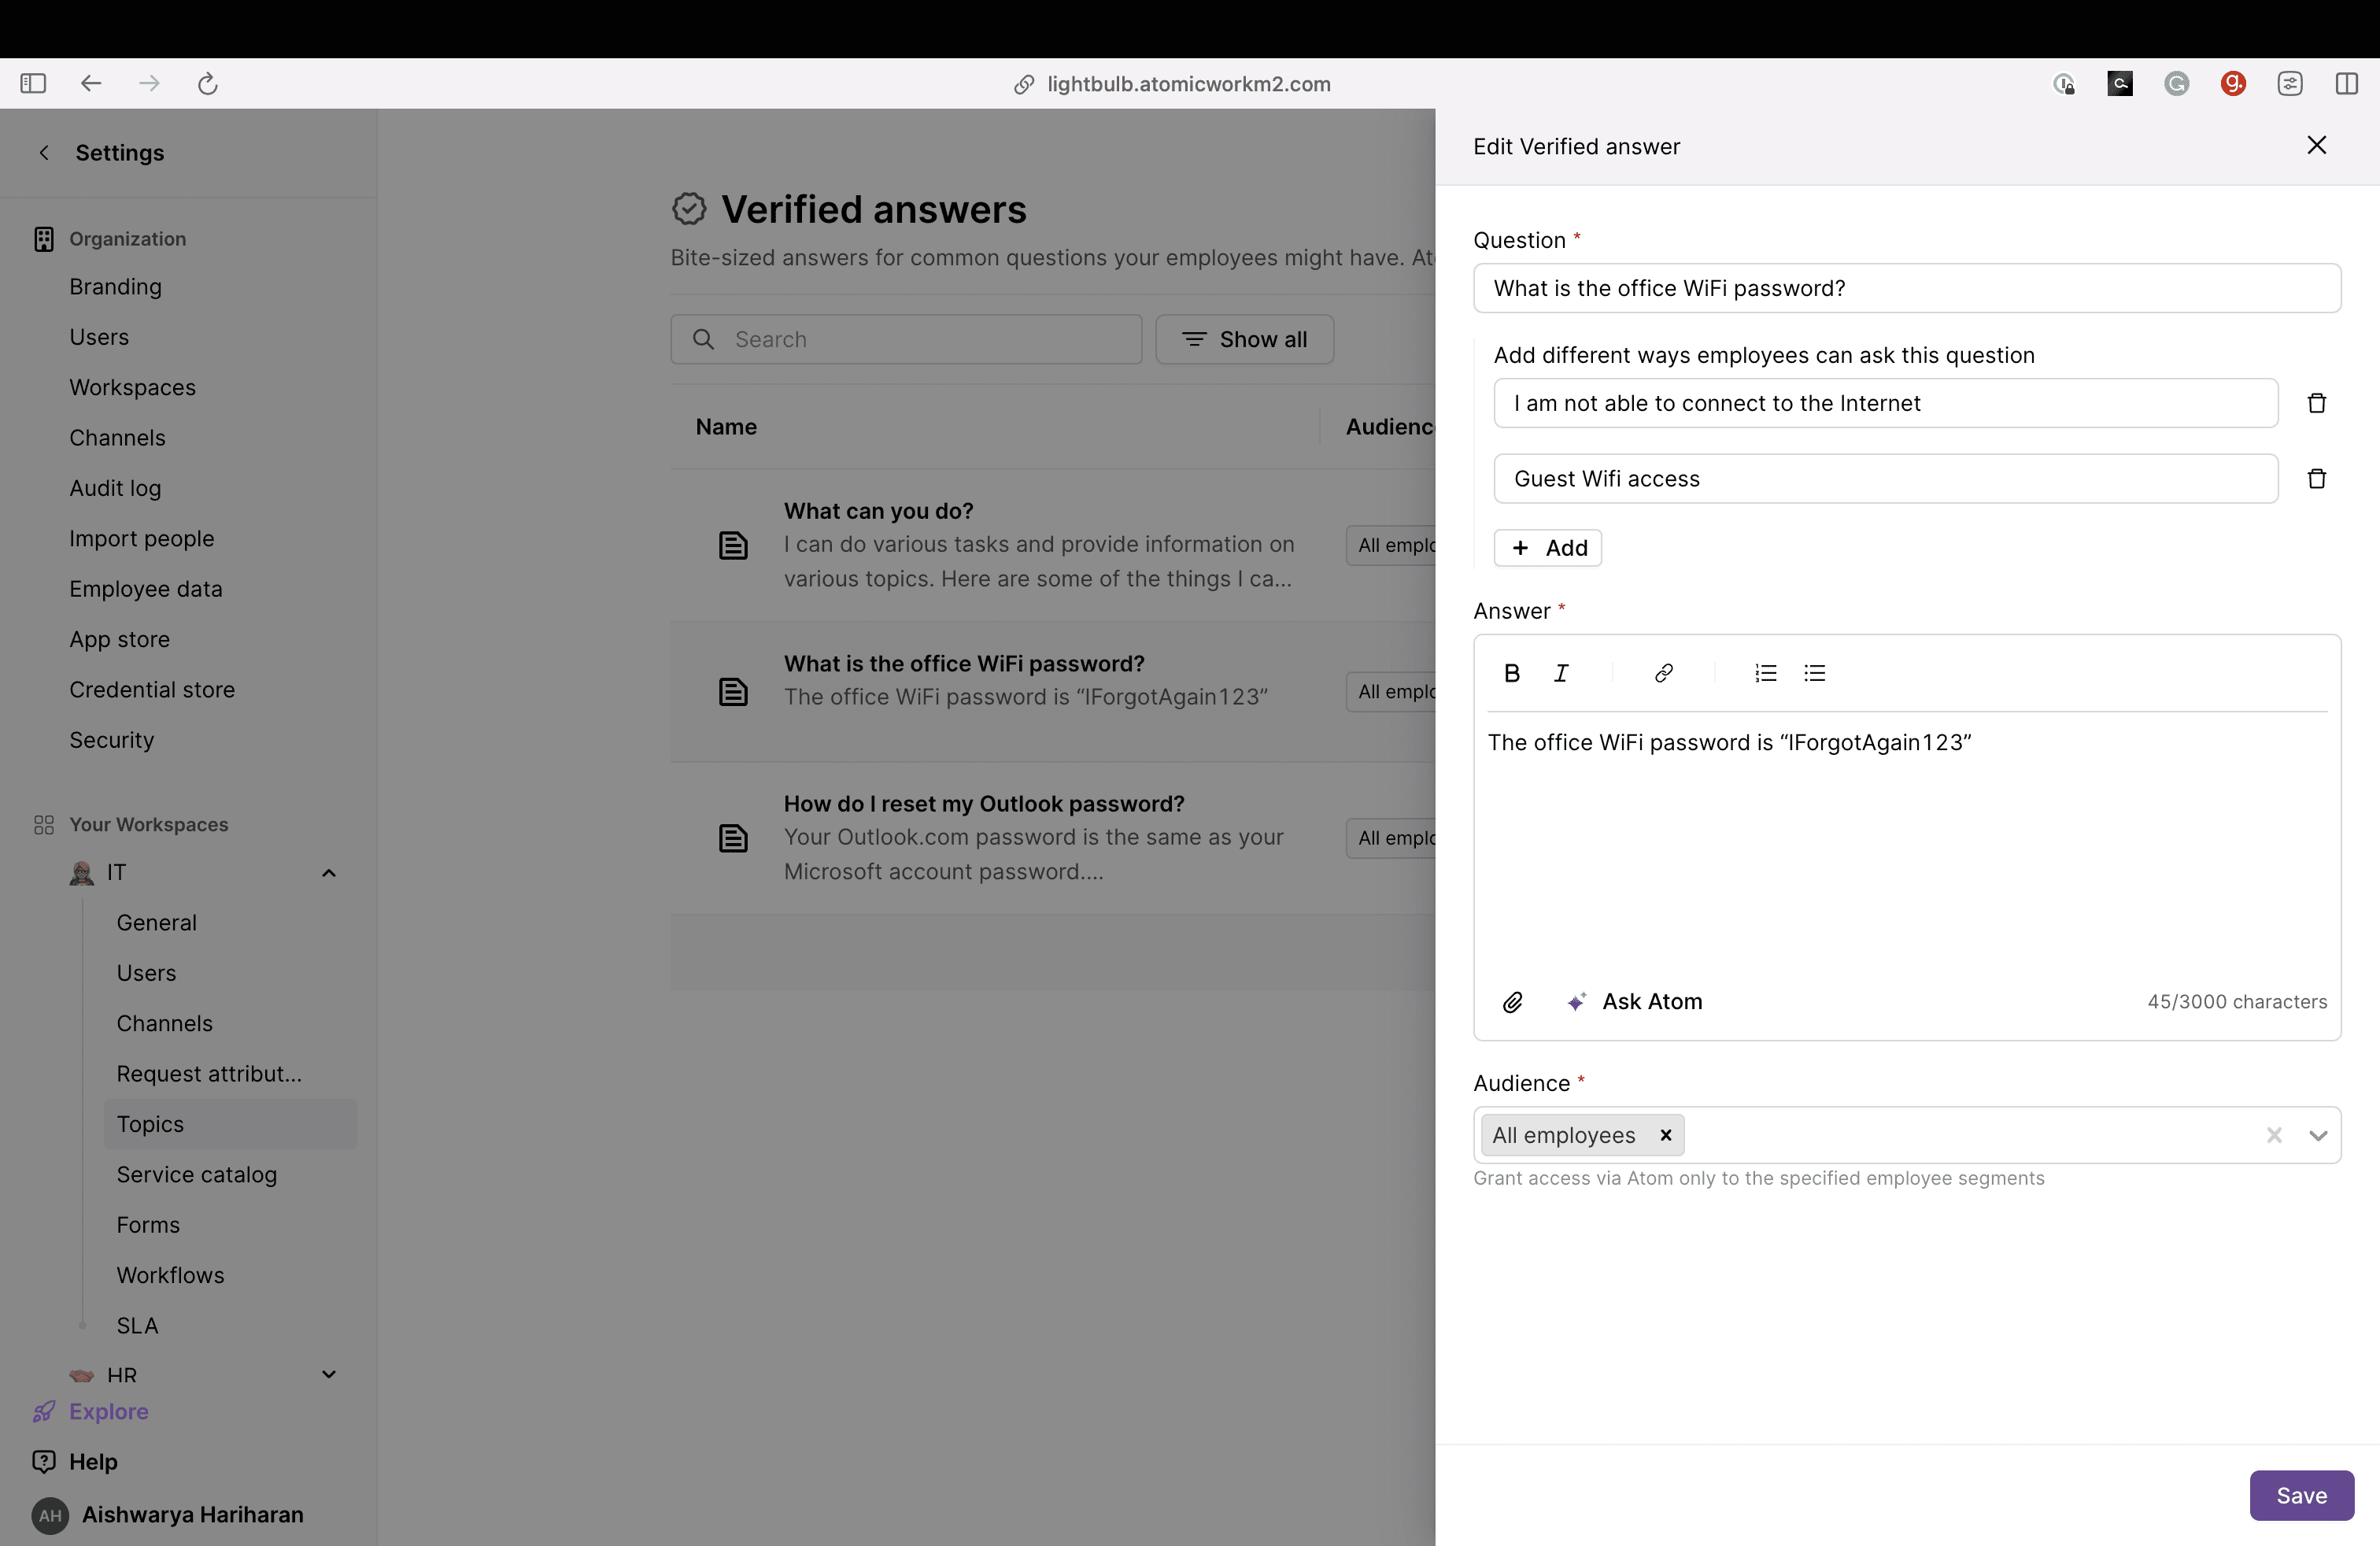
Task: Open the Workspaces settings page
Action: pyautogui.click(x=133, y=388)
